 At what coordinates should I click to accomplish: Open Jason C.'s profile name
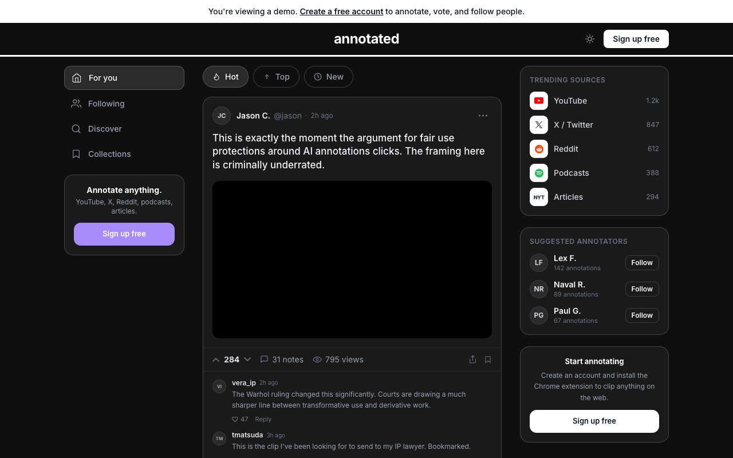pyautogui.click(x=253, y=116)
